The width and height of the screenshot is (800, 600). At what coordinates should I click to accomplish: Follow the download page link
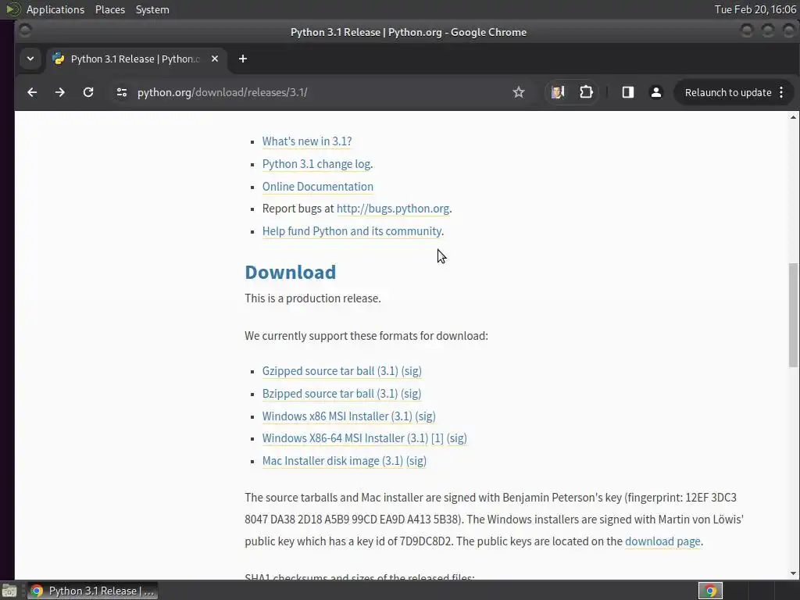(x=662, y=541)
